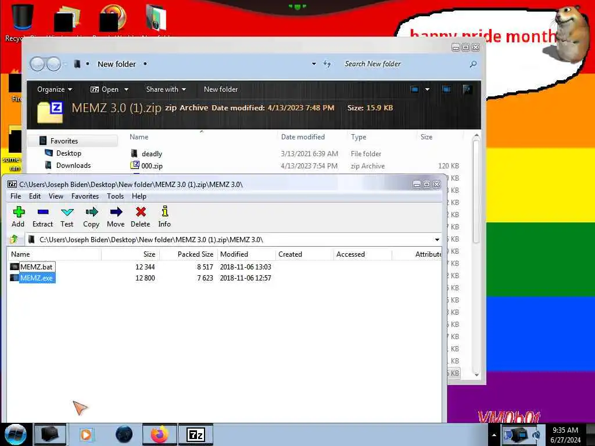Click the Explorer help icon
The image size is (595, 446).
[467, 89]
